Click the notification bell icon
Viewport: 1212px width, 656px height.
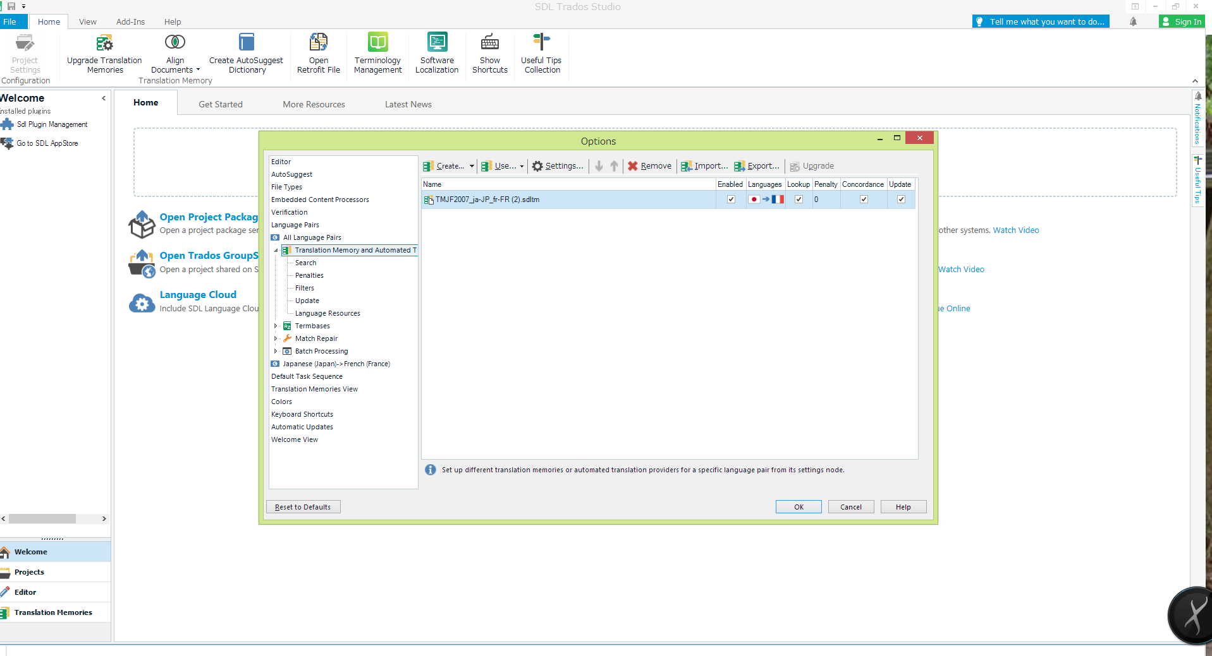coord(1134,21)
